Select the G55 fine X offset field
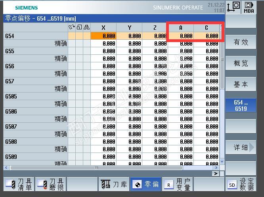 pos(103,58)
